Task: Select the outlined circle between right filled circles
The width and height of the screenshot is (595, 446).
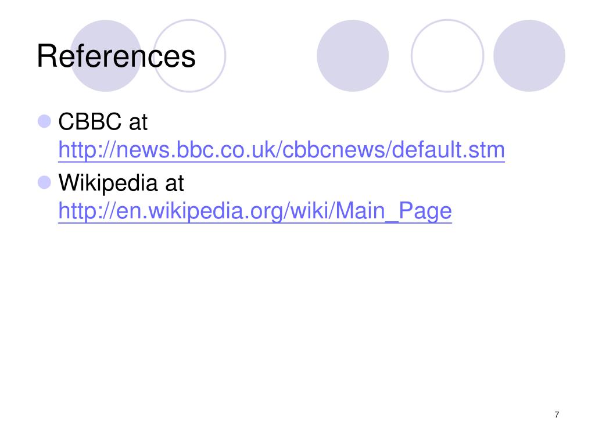Action: point(447,56)
